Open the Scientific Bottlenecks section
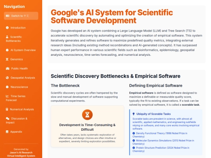The image size is (211, 158). 21,39
